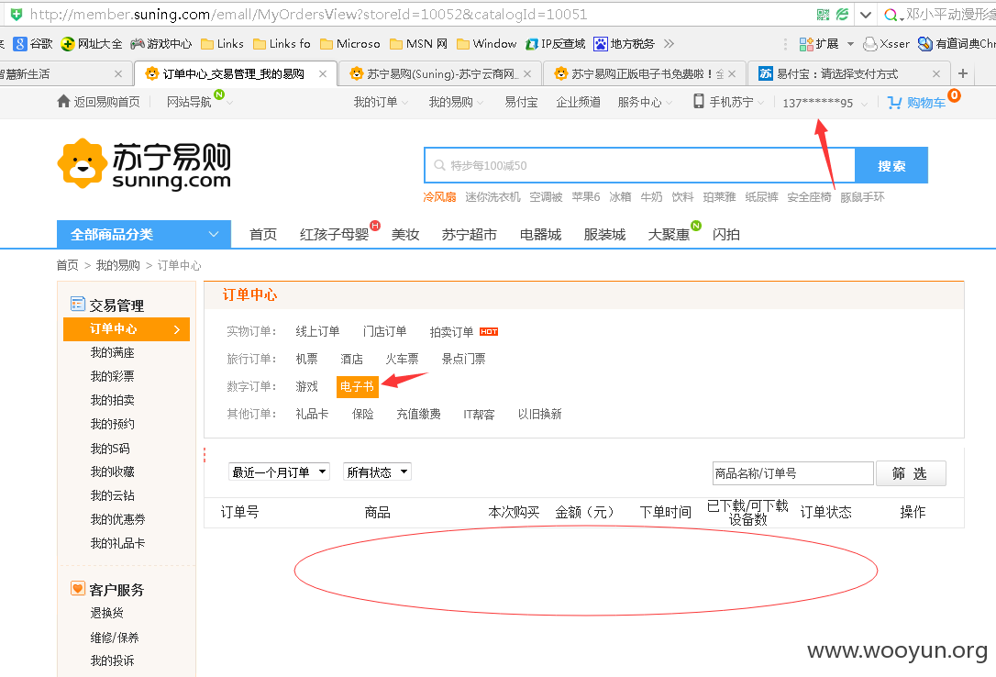Open the Links fo bookmark folder
Image resolution: width=996 pixels, height=677 pixels.
tap(282, 44)
